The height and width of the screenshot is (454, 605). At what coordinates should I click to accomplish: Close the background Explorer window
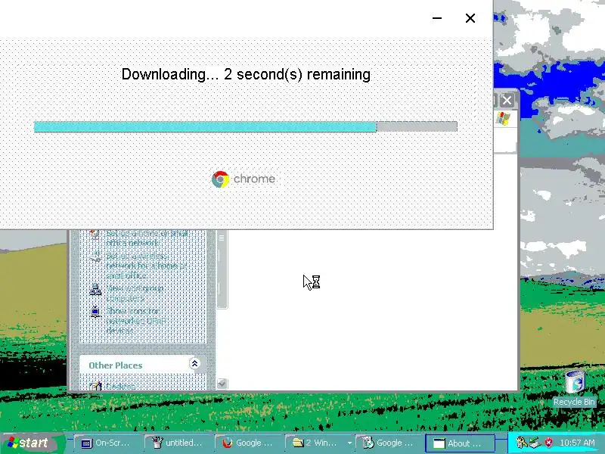point(507,101)
